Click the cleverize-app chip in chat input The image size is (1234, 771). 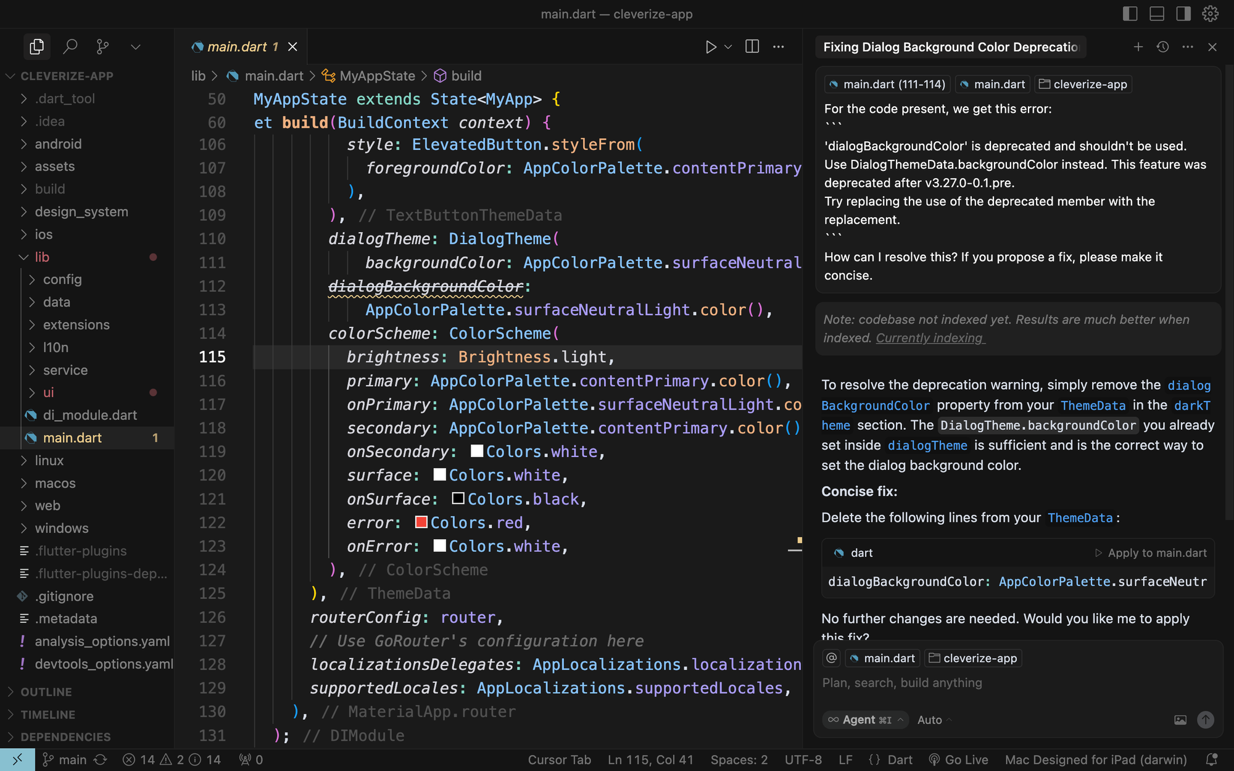point(973,658)
